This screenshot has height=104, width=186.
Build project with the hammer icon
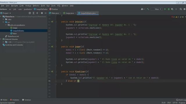point(148,9)
